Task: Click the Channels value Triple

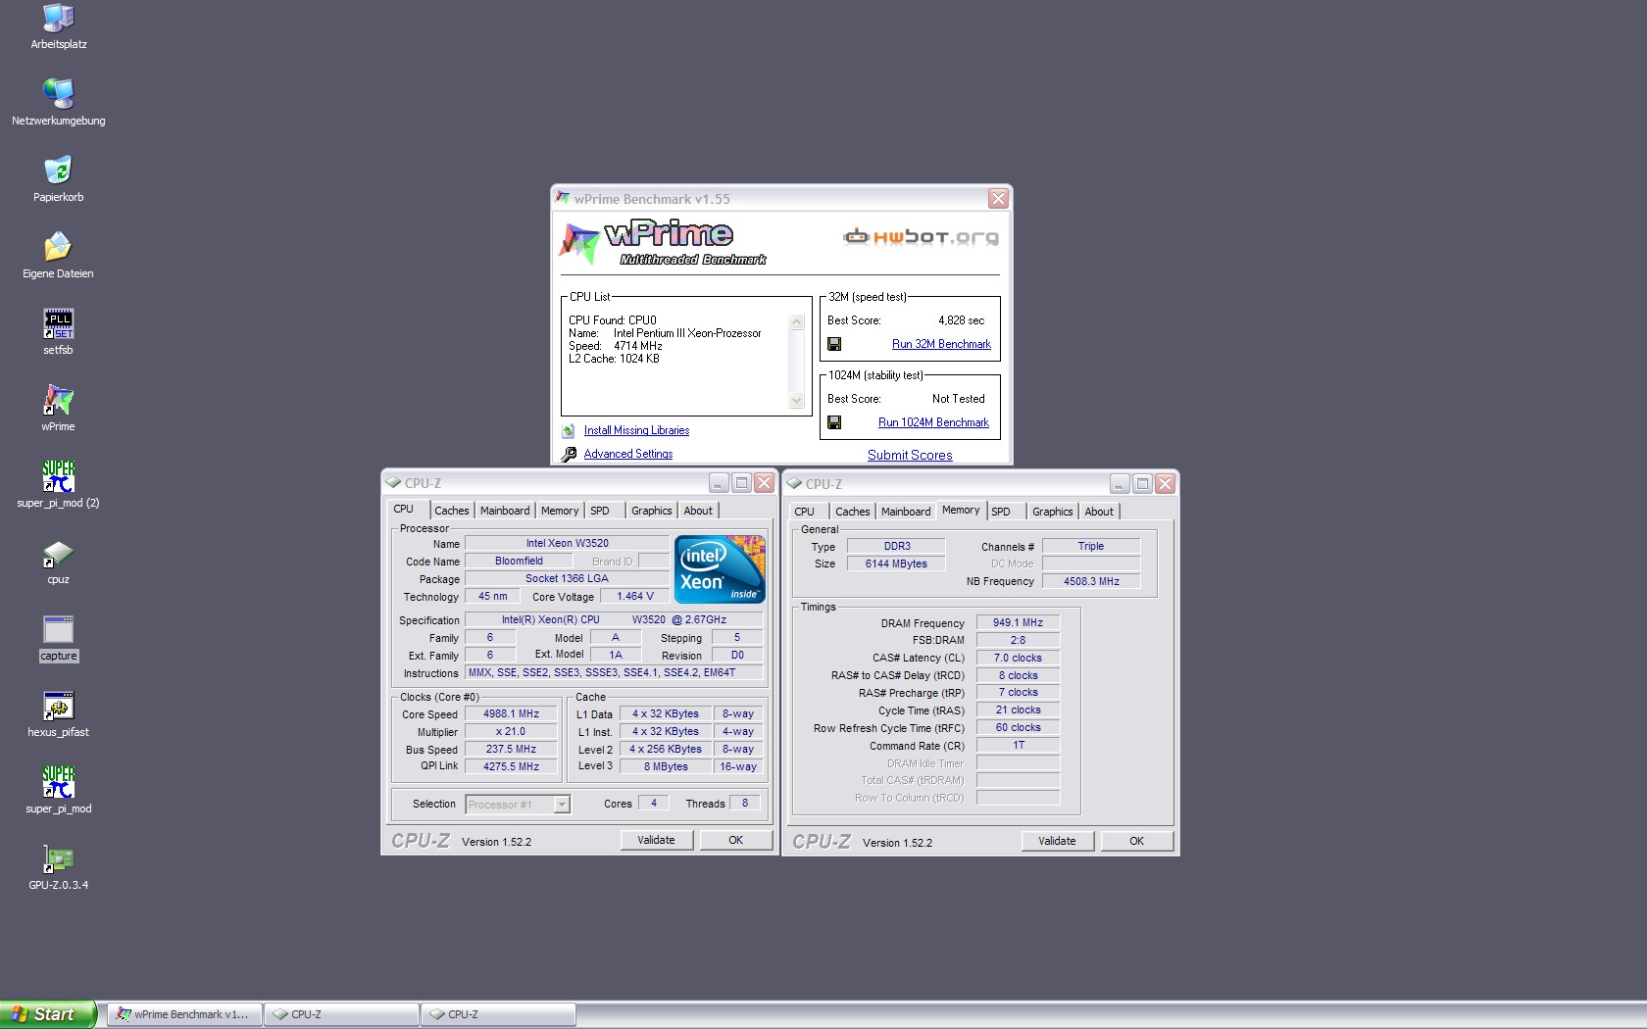Action: [x=1091, y=547]
